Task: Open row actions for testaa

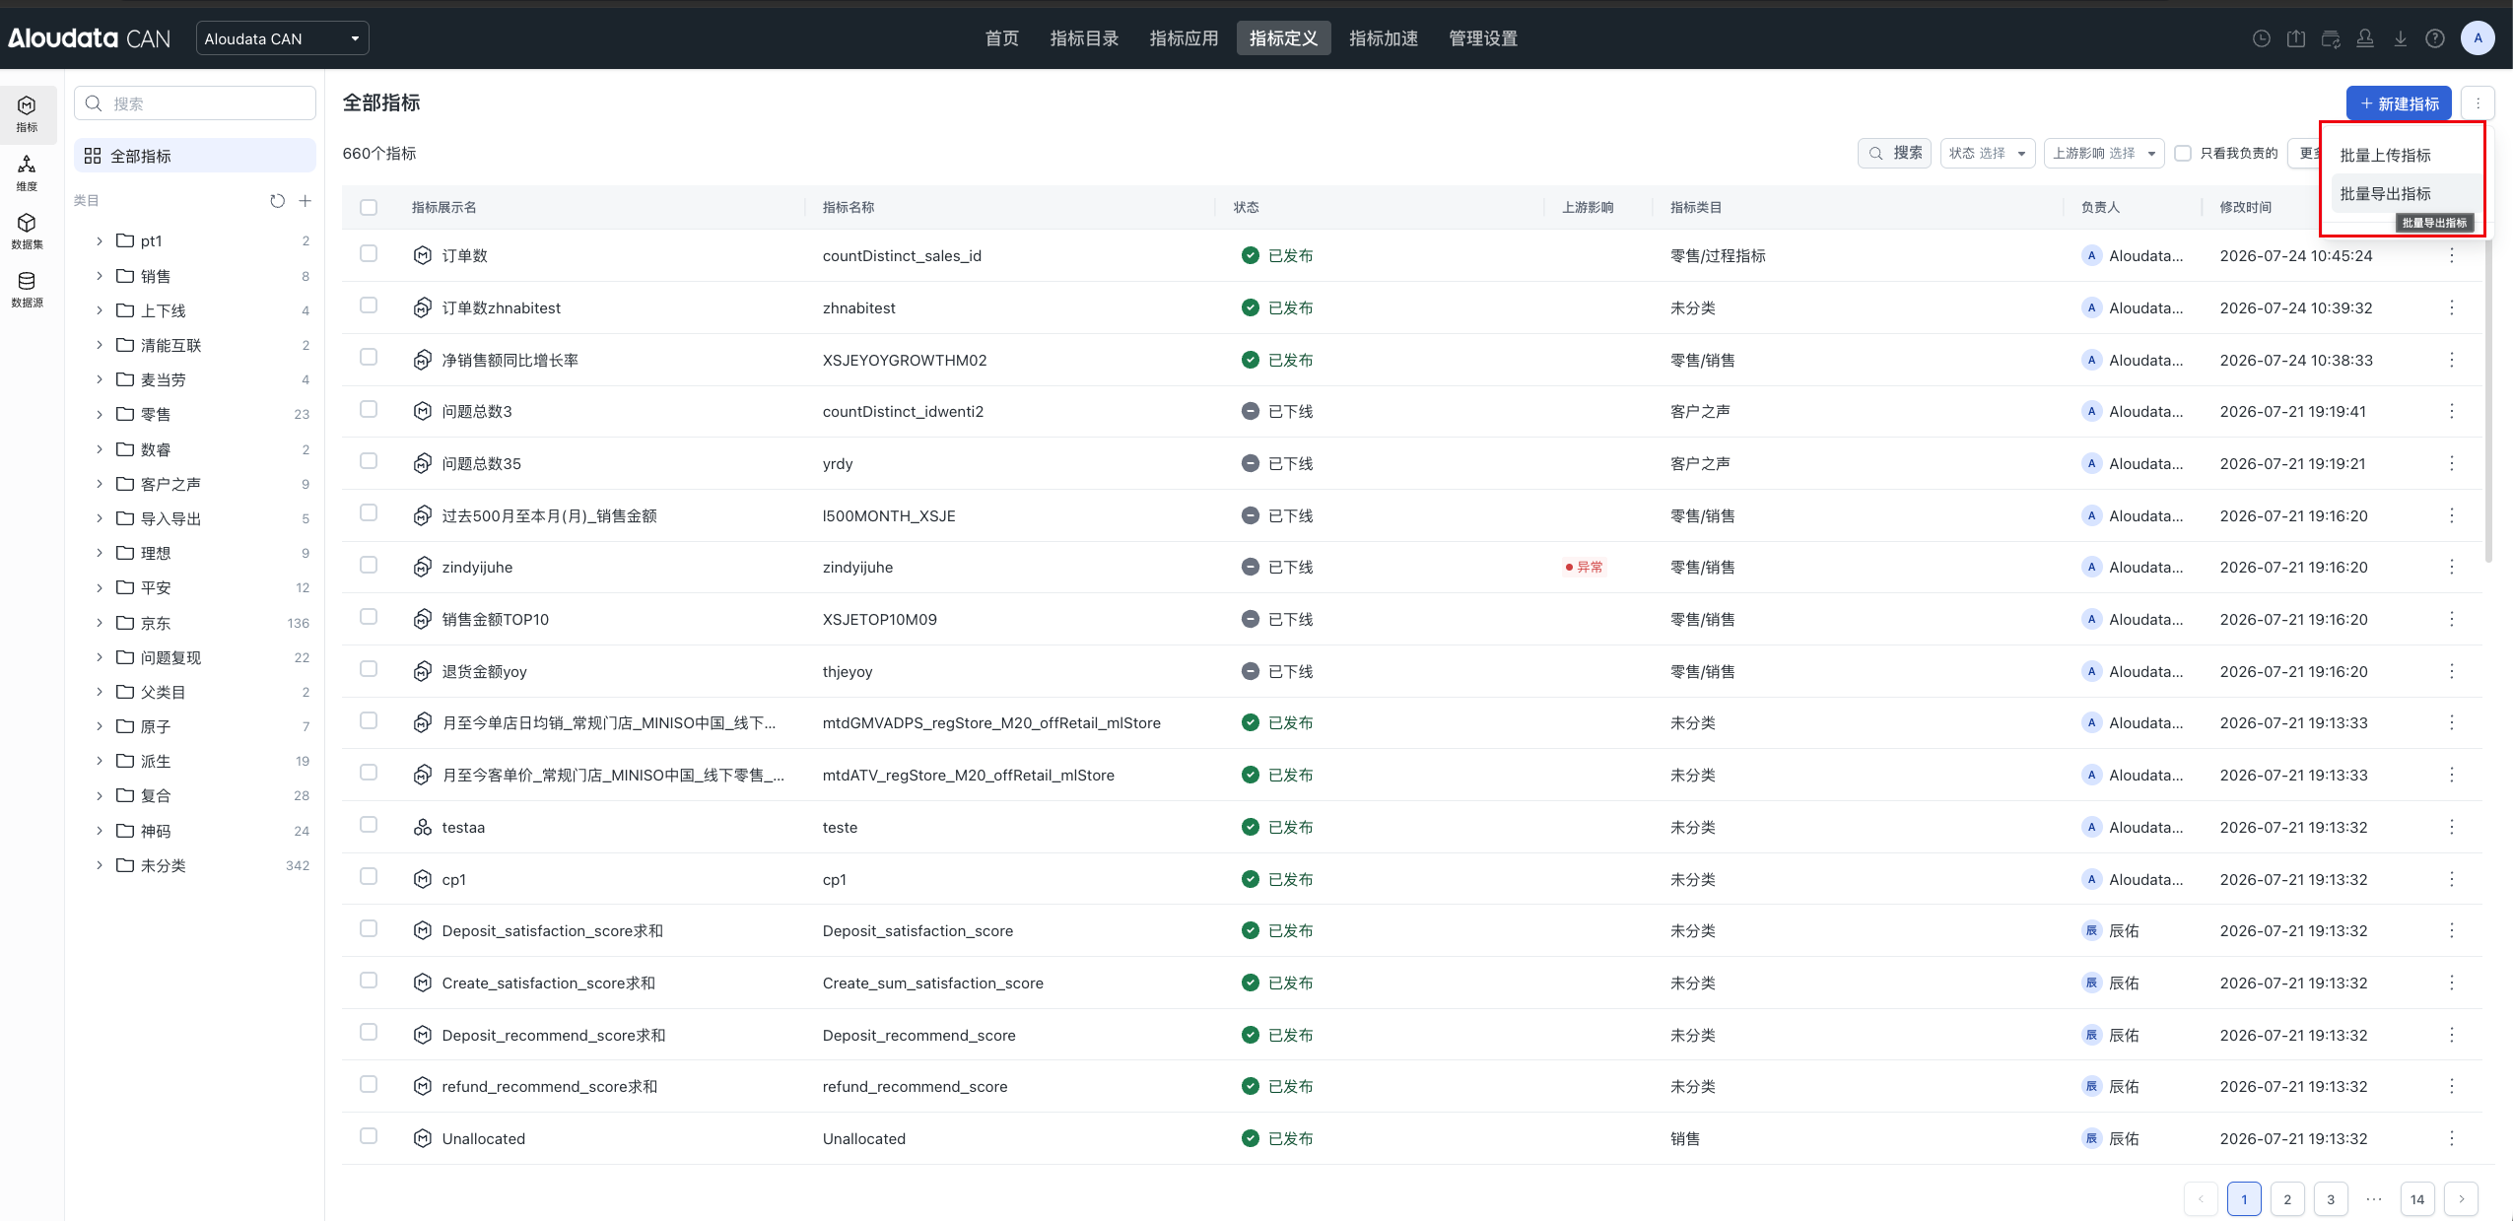Action: (2452, 827)
